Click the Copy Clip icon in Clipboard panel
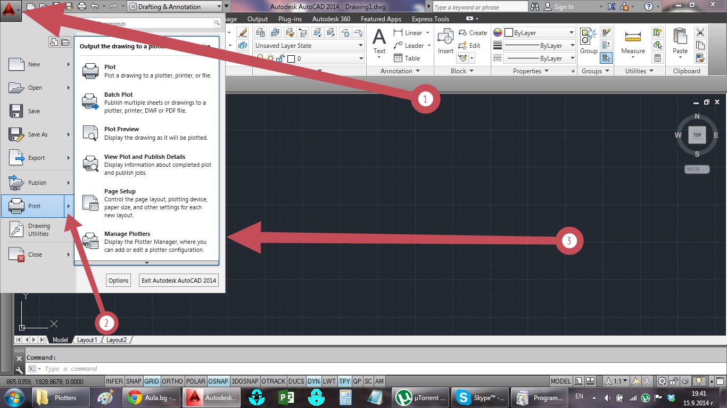 pyautogui.click(x=700, y=45)
